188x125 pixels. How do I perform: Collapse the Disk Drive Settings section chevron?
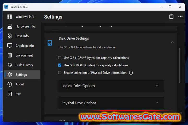[172, 42]
